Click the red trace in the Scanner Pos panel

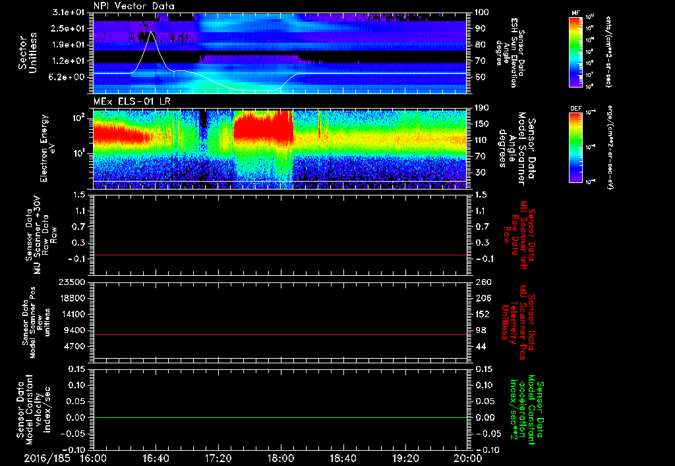279,334
